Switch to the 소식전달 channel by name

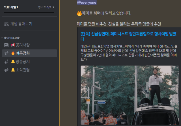23,70
